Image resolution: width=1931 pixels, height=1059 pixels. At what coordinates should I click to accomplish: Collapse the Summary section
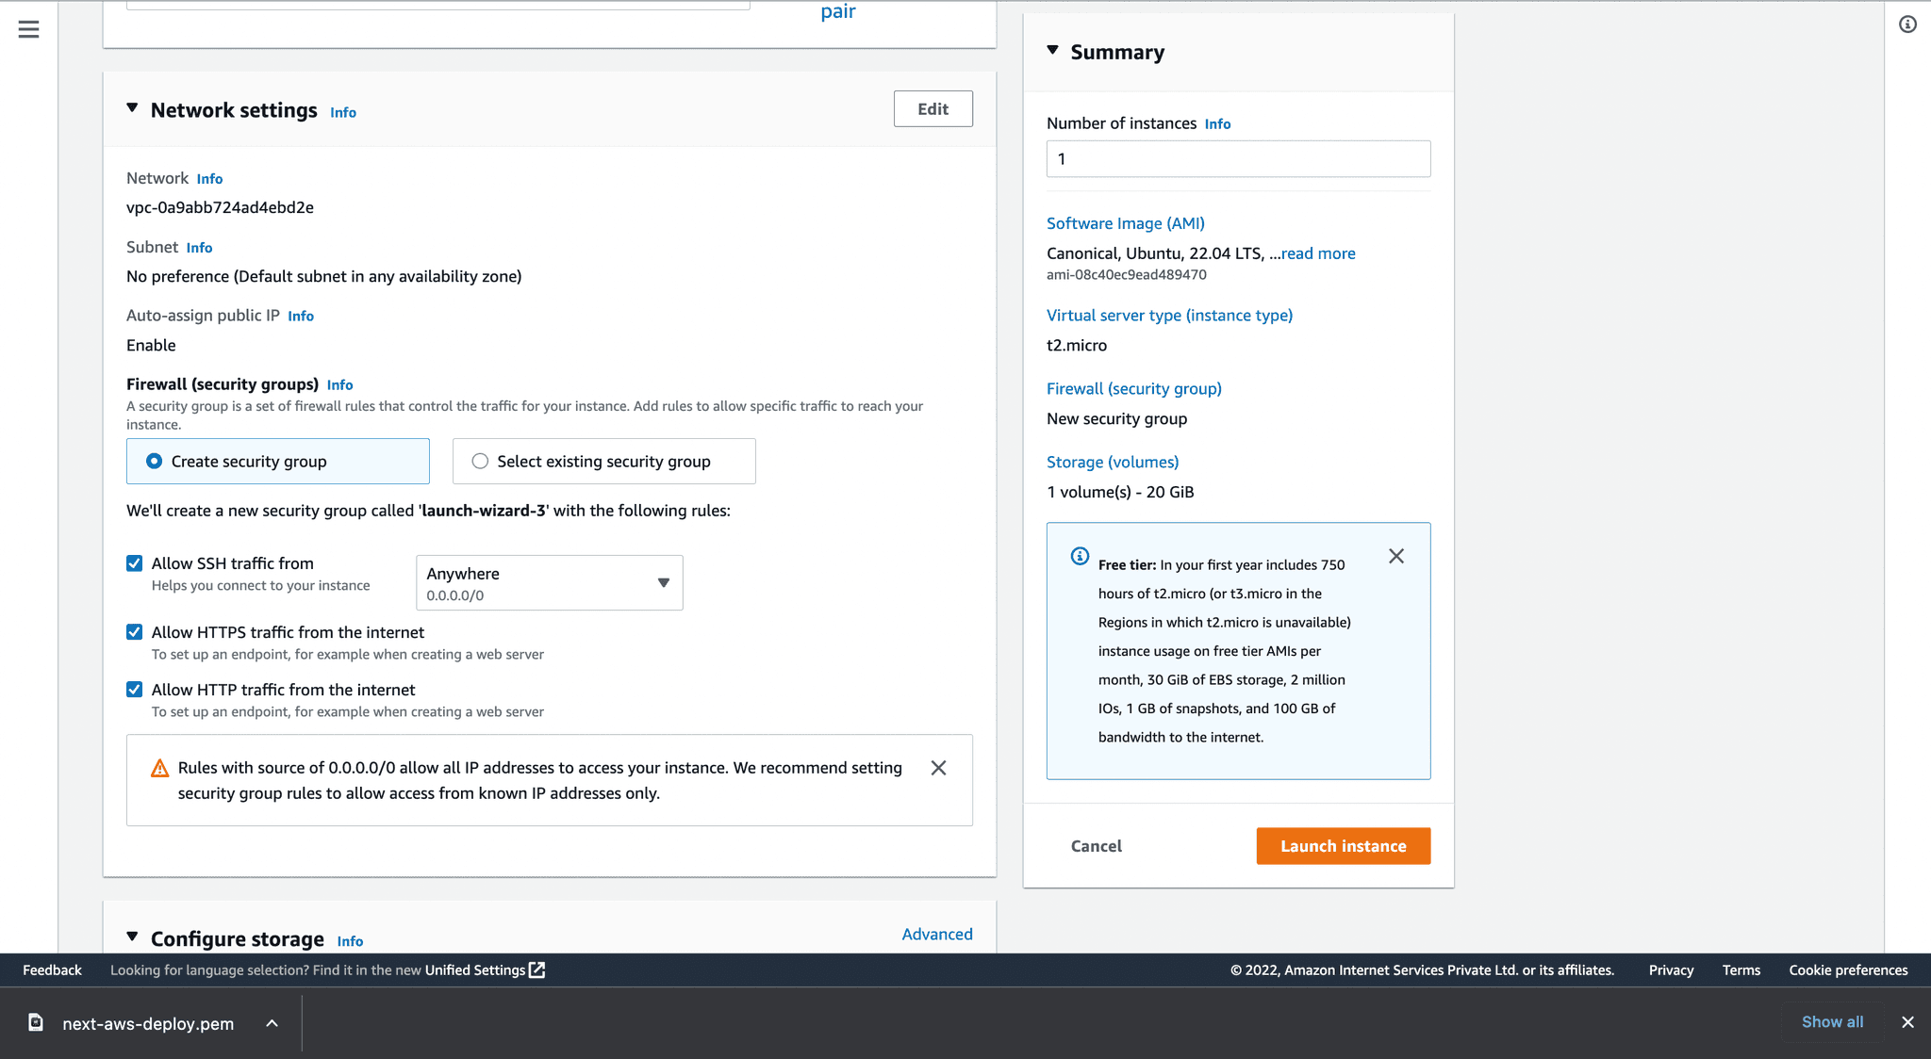click(x=1052, y=52)
